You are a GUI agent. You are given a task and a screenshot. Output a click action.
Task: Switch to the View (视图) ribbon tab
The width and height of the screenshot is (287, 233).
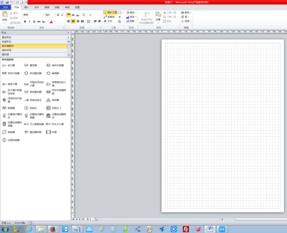(x=77, y=7)
